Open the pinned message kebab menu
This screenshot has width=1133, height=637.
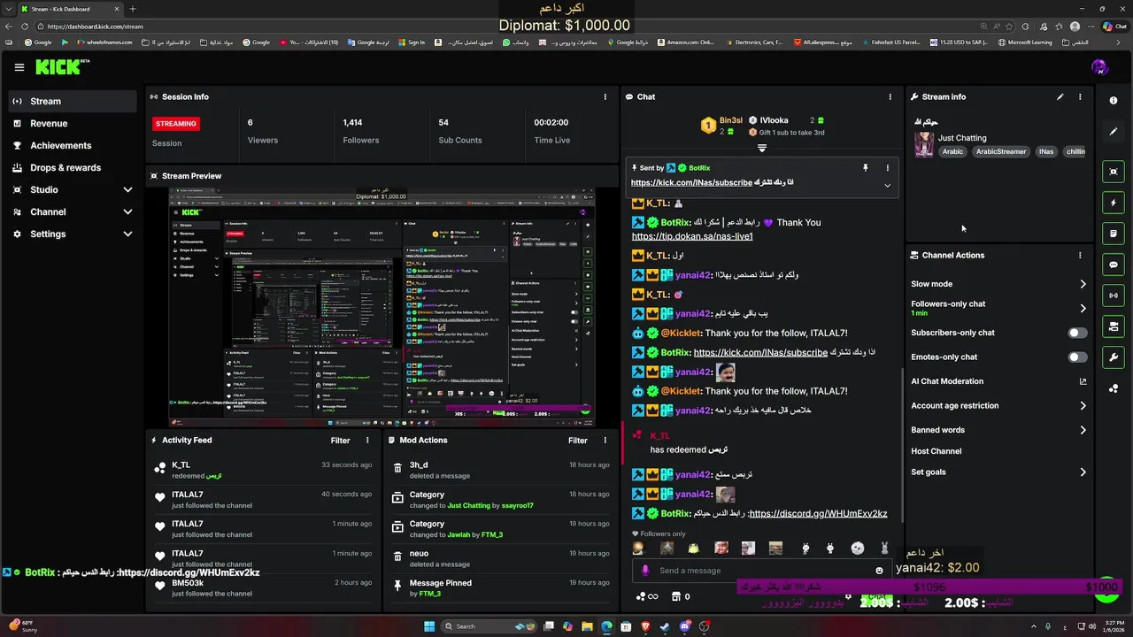[x=888, y=167]
